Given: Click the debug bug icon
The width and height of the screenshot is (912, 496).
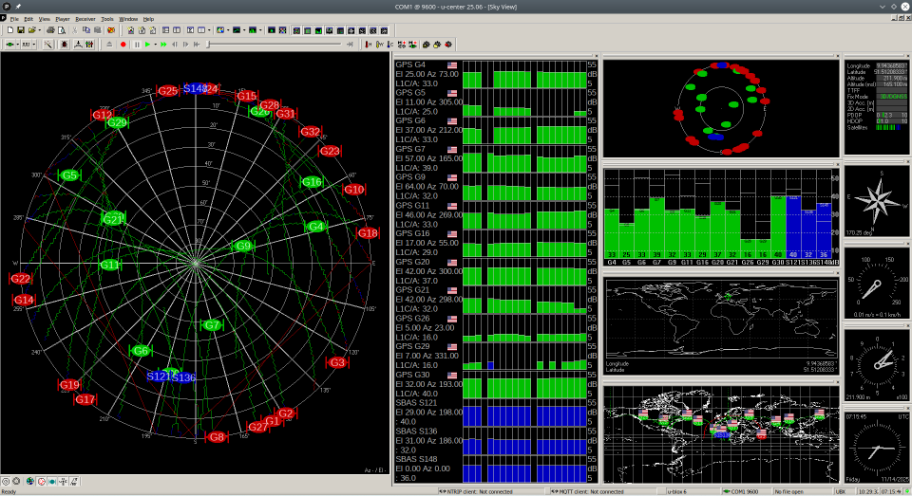Looking at the screenshot, I should point(64,44).
